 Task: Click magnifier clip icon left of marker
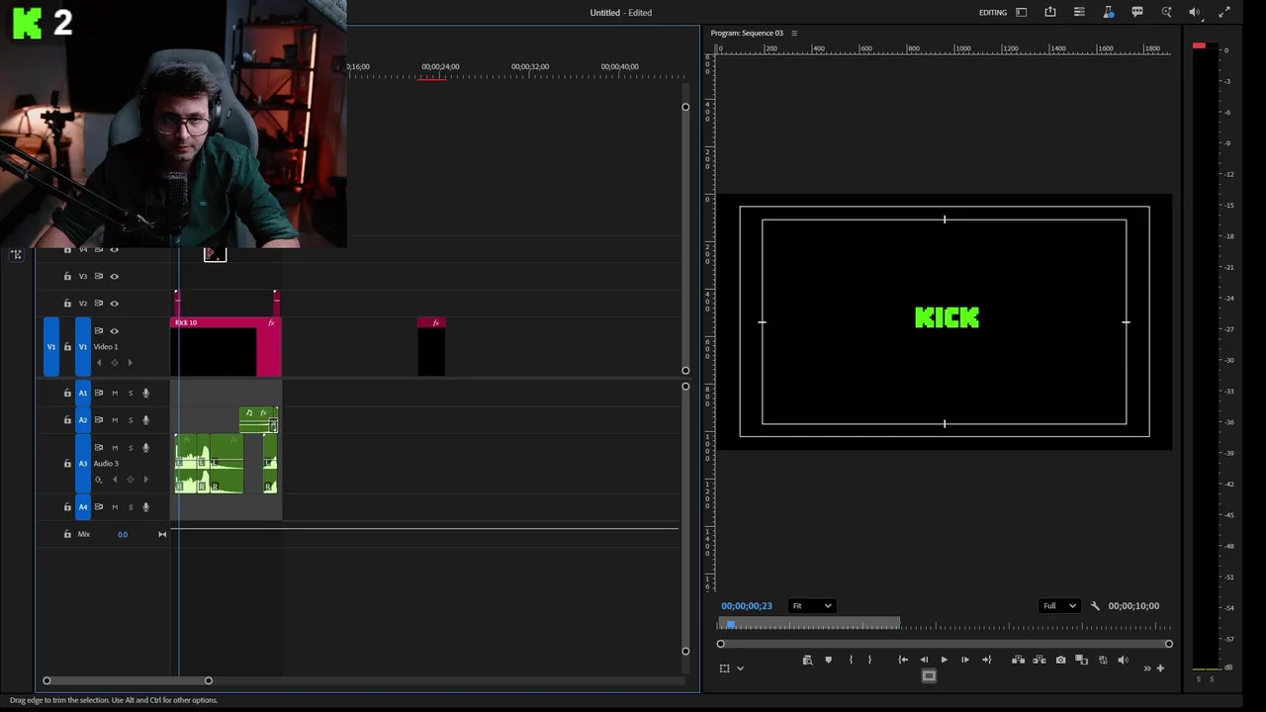807,660
